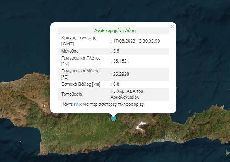Select the latitude value '35.1521'

121,61
